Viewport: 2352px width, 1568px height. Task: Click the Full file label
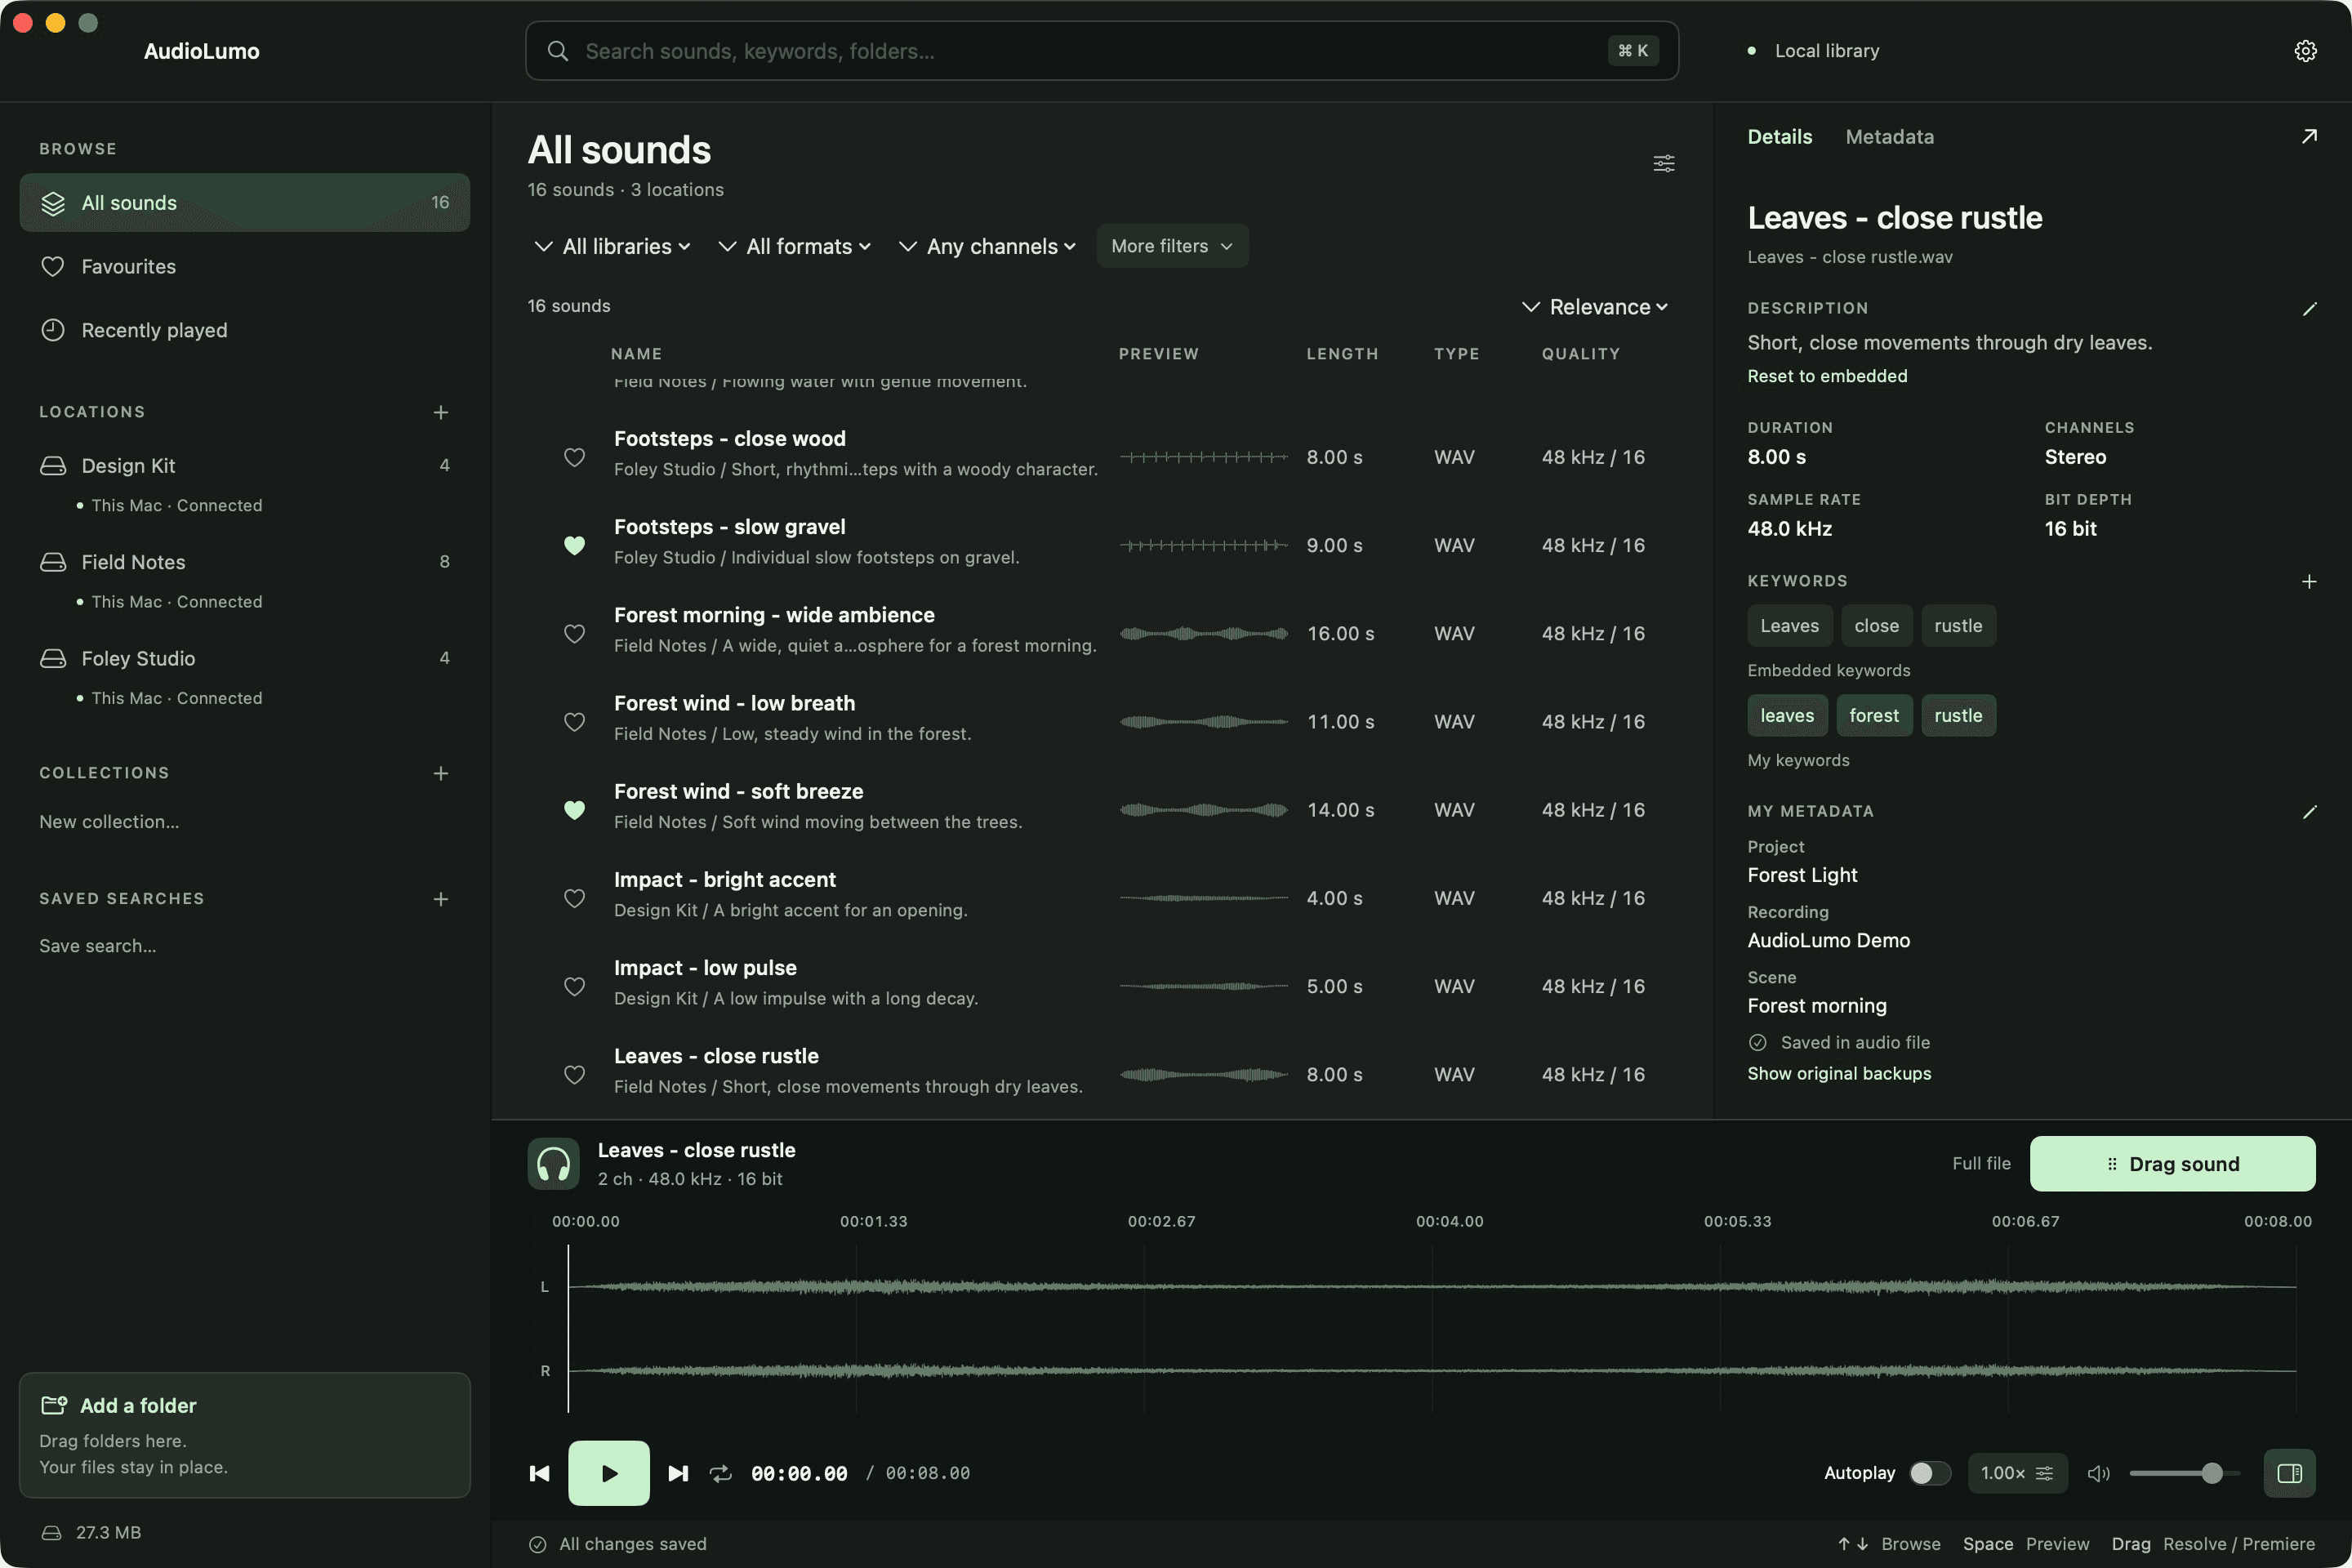(1981, 1163)
